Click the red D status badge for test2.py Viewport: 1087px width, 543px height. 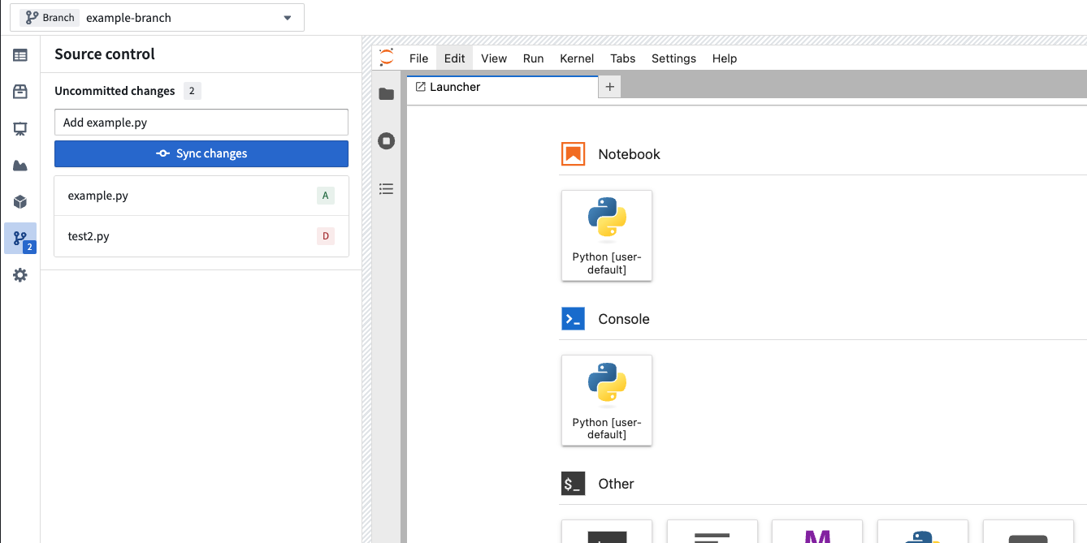point(326,236)
